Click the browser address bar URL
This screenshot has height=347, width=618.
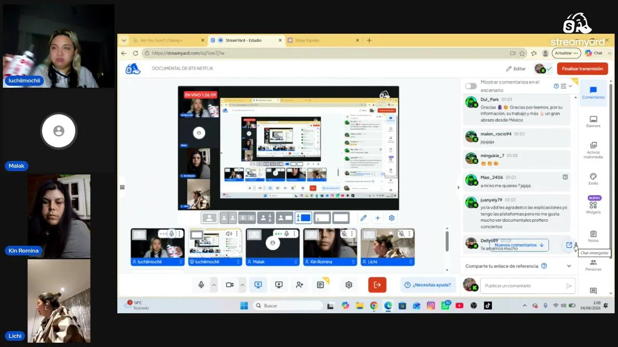188,53
